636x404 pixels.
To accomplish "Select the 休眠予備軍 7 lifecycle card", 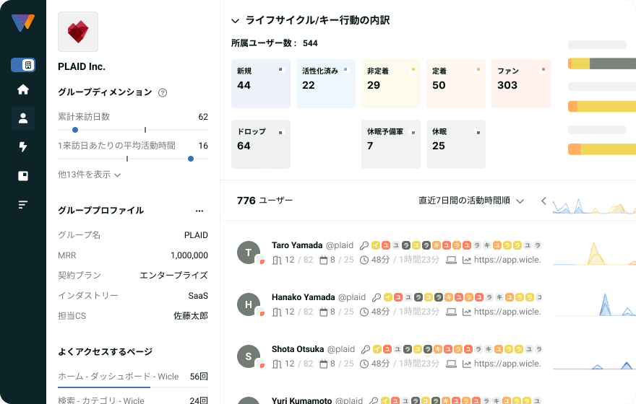I will [391, 144].
